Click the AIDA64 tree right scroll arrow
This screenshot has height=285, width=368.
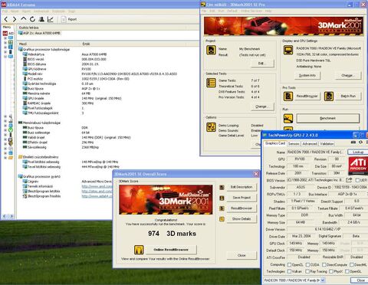coord(11,216)
